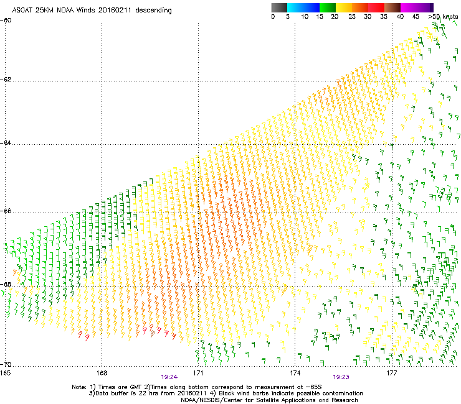461x404 pixels.
Task: Click the '25' legend scale label
Action: pyautogui.click(x=352, y=17)
